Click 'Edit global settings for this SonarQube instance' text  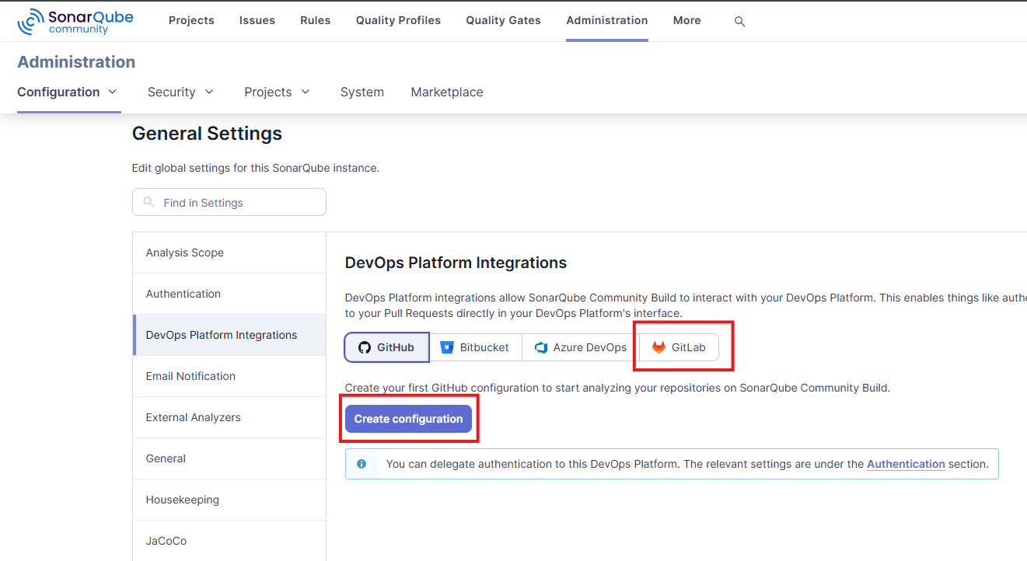point(256,168)
